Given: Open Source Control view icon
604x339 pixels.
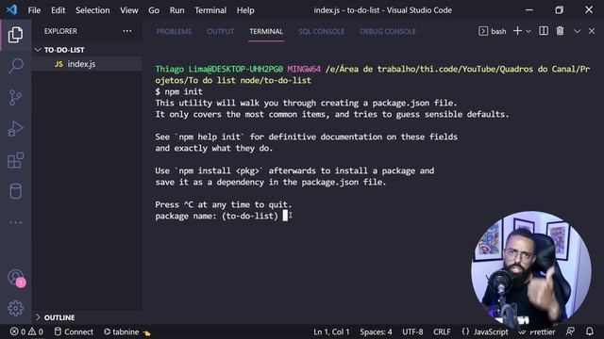Looking at the screenshot, I should point(15,98).
